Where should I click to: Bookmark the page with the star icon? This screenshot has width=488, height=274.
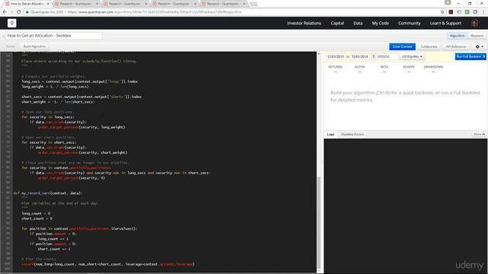(x=442, y=12)
